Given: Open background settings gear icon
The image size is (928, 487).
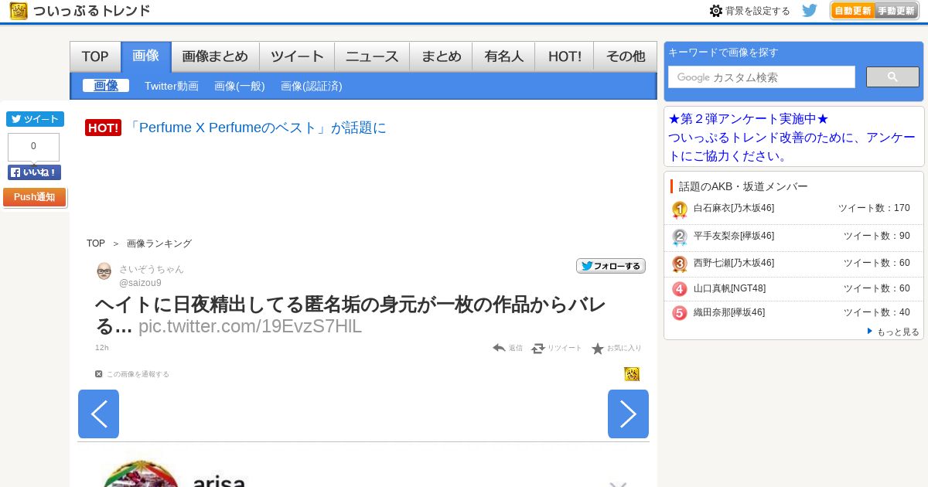Looking at the screenshot, I should point(716,11).
